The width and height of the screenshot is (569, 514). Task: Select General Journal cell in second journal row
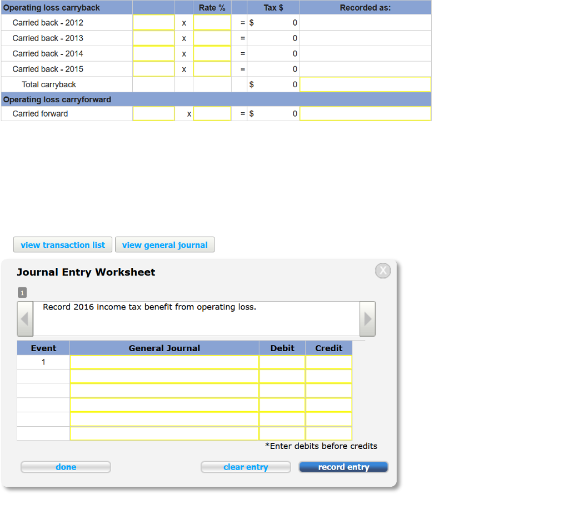coord(164,376)
